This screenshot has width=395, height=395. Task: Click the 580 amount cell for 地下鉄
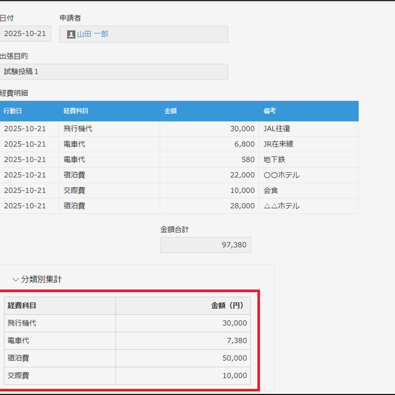(210, 160)
